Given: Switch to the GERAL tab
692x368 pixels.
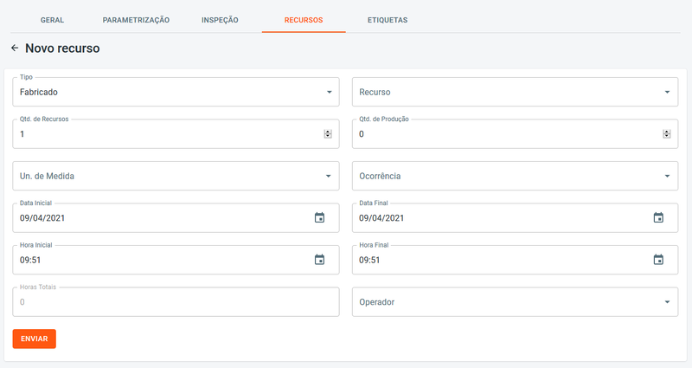Looking at the screenshot, I should click(52, 20).
